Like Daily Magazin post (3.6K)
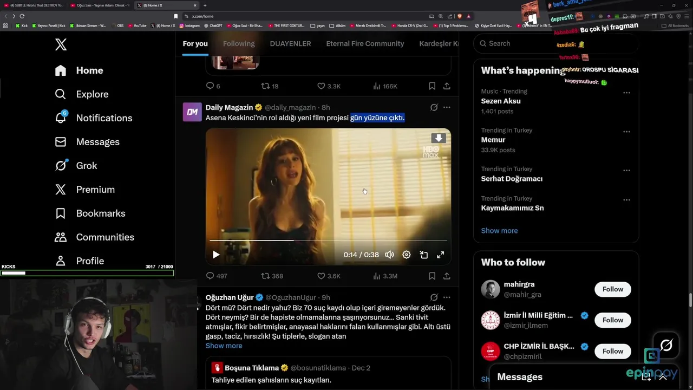Screen dimensions: 693x390 pyautogui.click(x=329, y=276)
